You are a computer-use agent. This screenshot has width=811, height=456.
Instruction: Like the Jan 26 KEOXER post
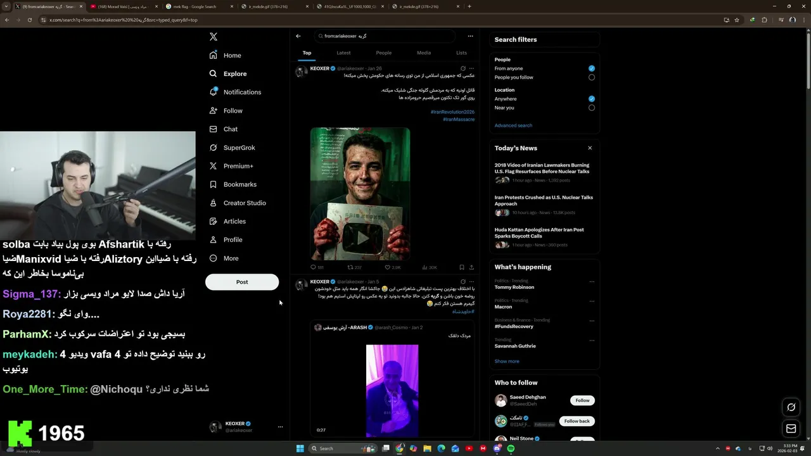pos(388,267)
